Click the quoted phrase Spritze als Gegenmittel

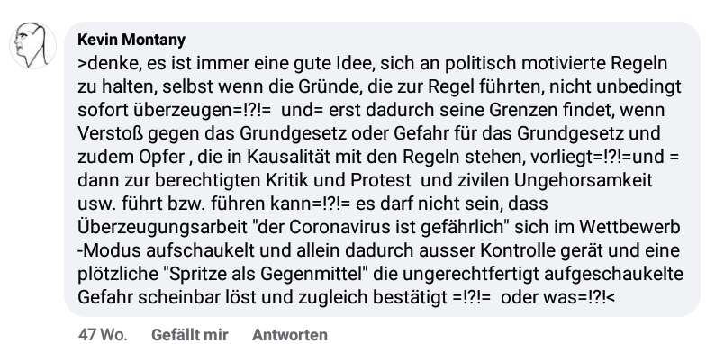click(x=268, y=274)
